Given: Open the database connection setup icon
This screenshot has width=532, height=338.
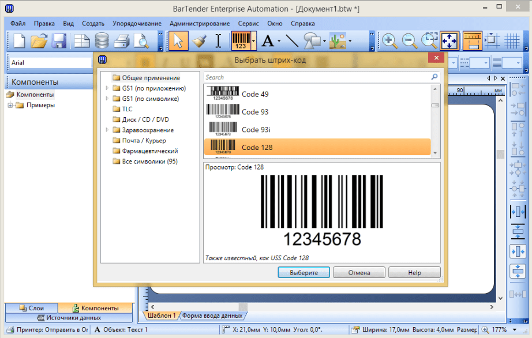Looking at the screenshot, I should coord(102,41).
